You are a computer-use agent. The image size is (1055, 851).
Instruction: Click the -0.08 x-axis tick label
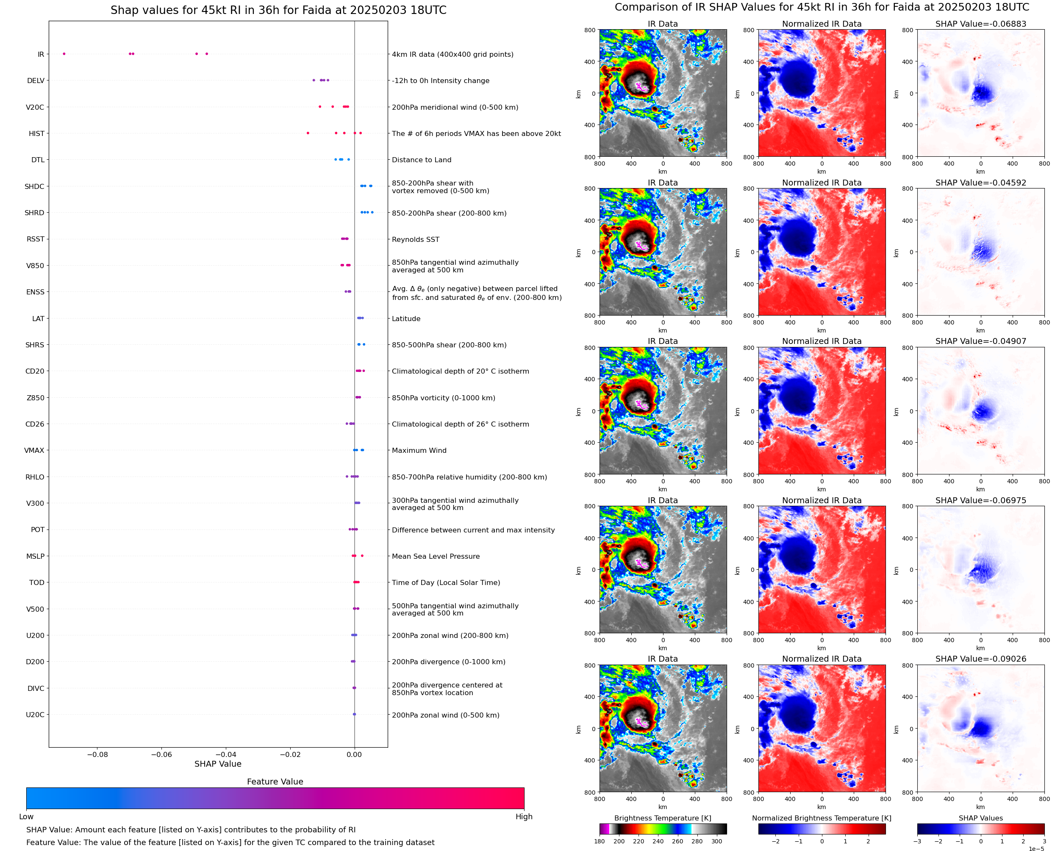click(97, 754)
